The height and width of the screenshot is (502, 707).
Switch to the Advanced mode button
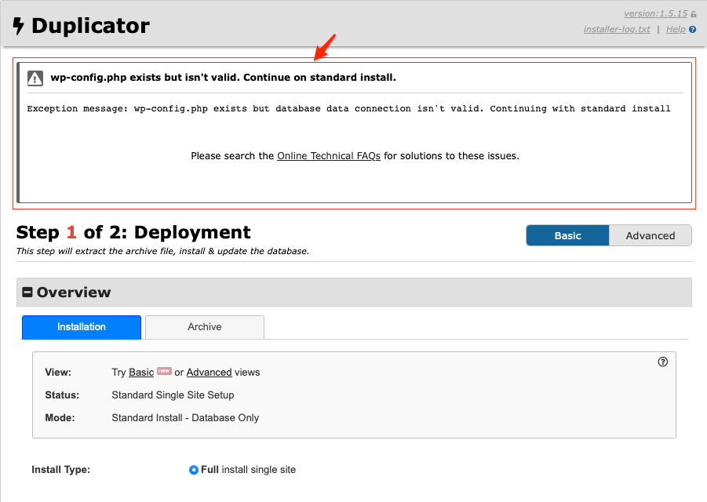(651, 235)
